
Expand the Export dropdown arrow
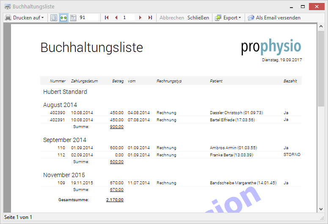240,18
